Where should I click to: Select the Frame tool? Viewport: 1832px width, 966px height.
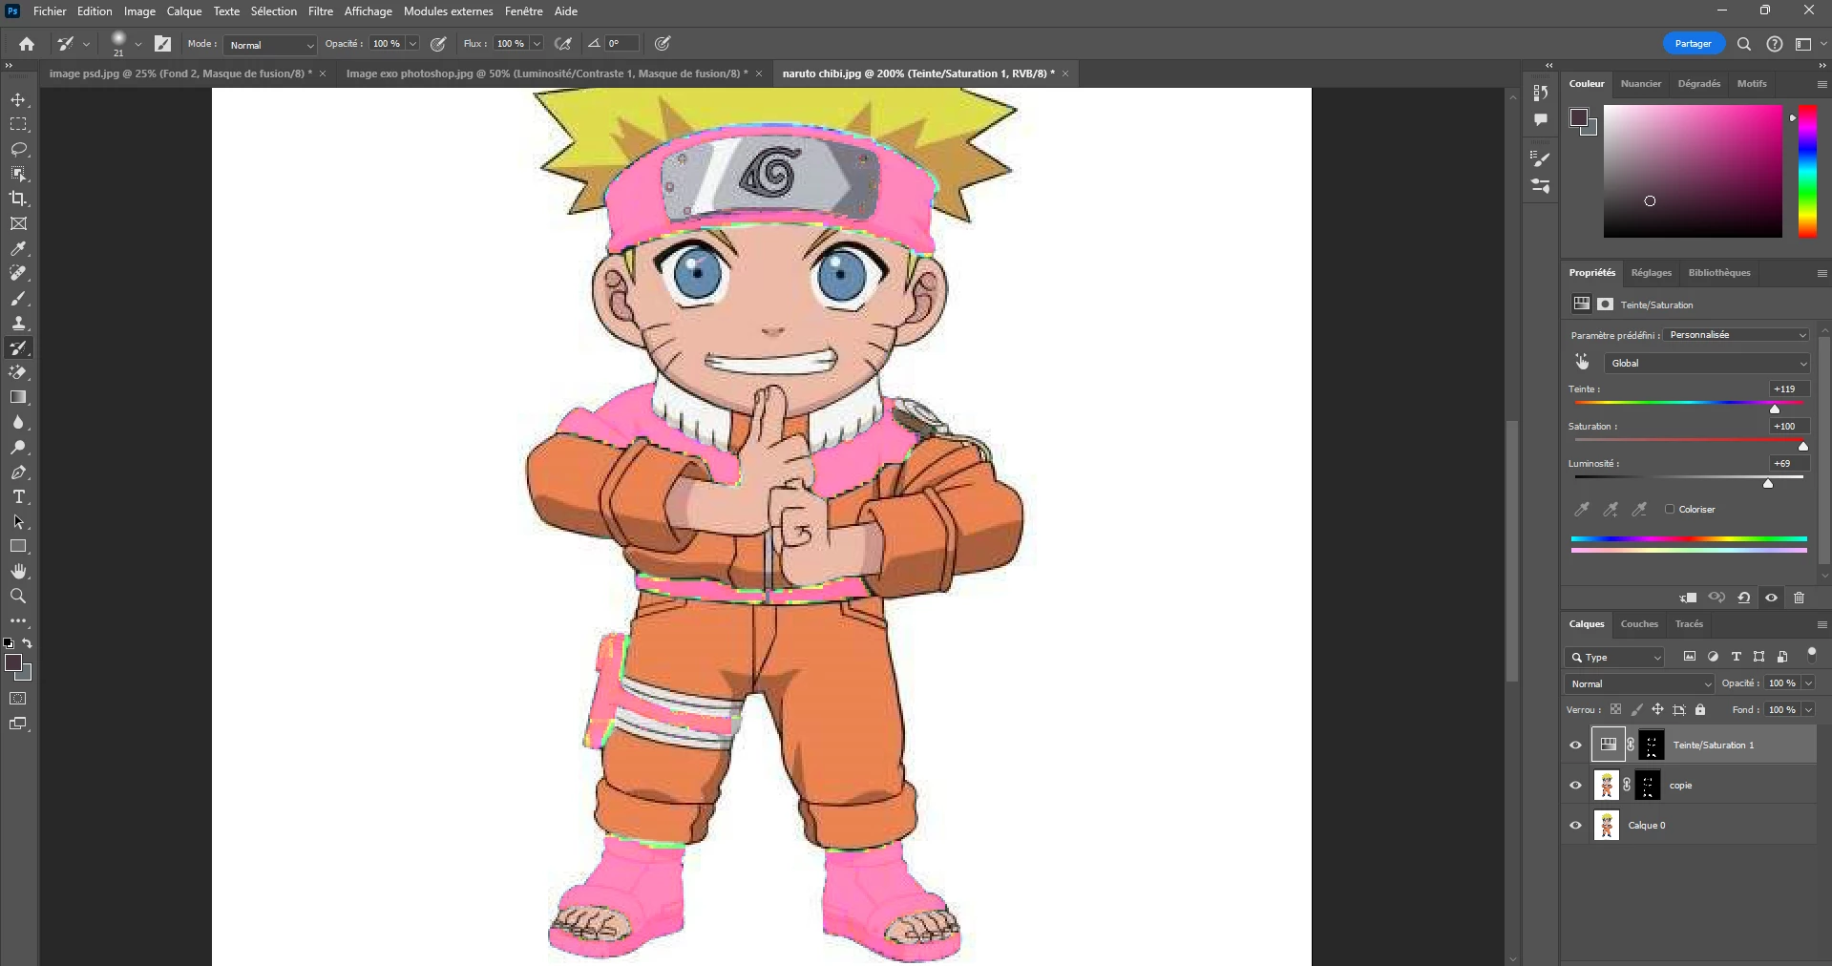(18, 224)
